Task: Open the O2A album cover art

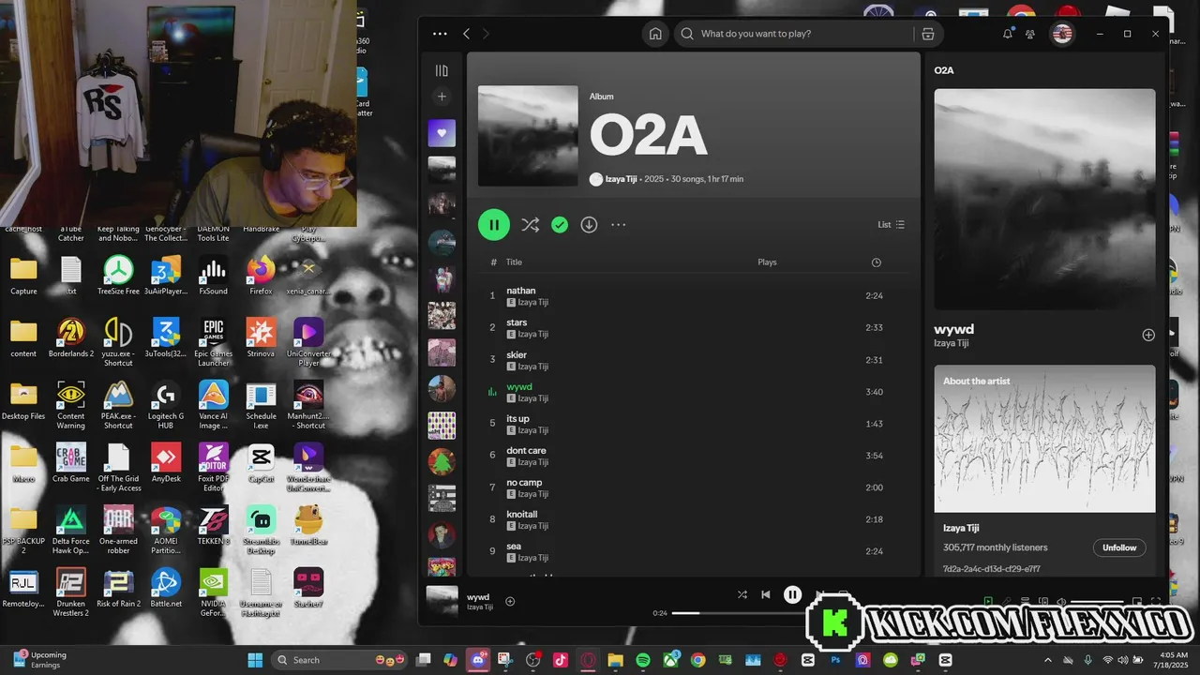Action: [528, 136]
